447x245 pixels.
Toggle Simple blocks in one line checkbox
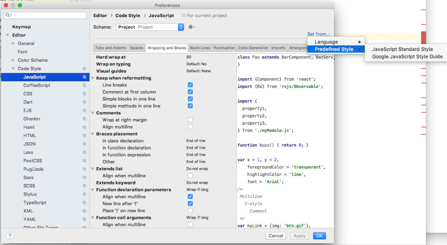(190, 99)
